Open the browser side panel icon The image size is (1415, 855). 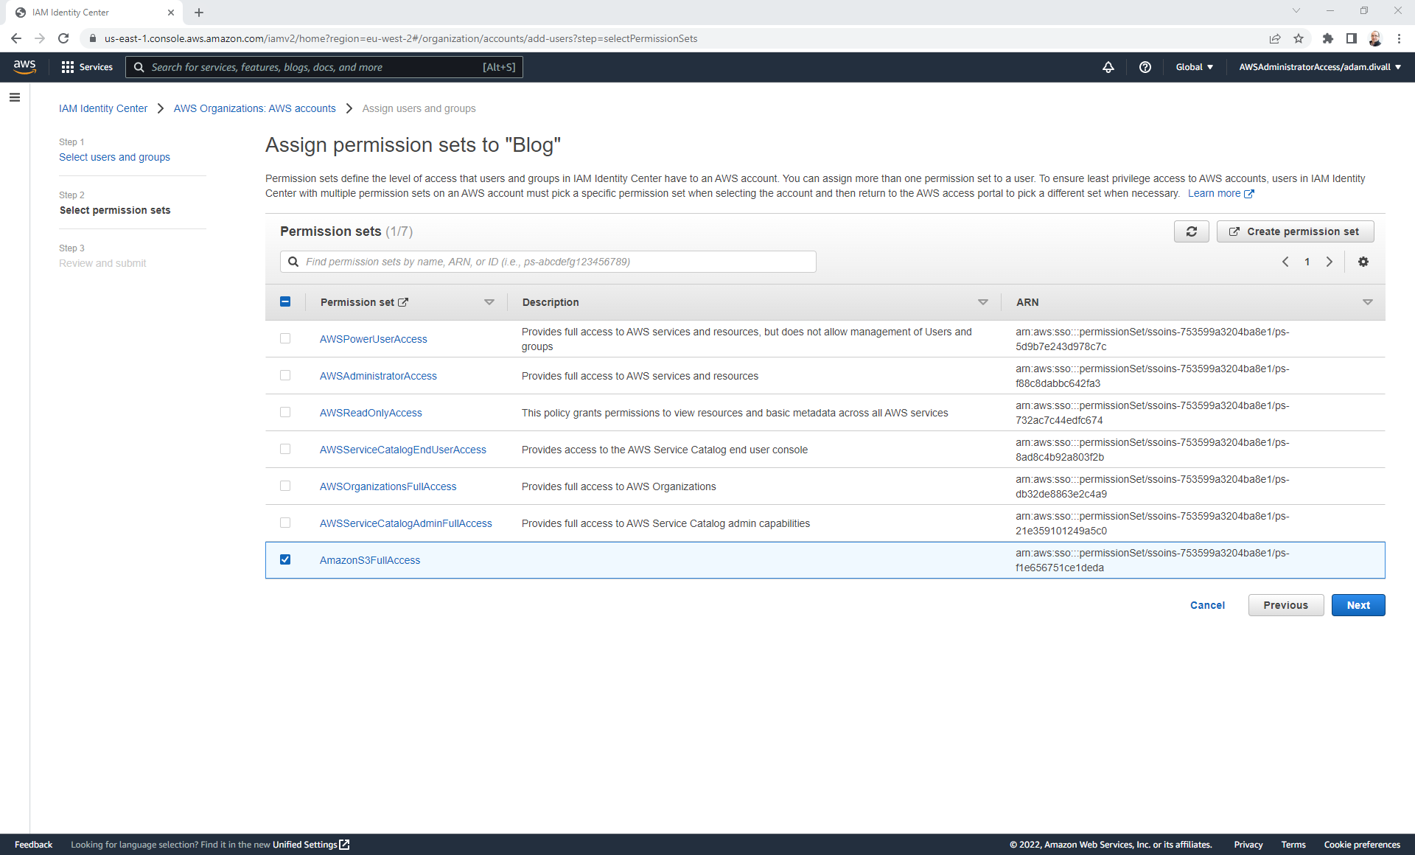click(1351, 38)
